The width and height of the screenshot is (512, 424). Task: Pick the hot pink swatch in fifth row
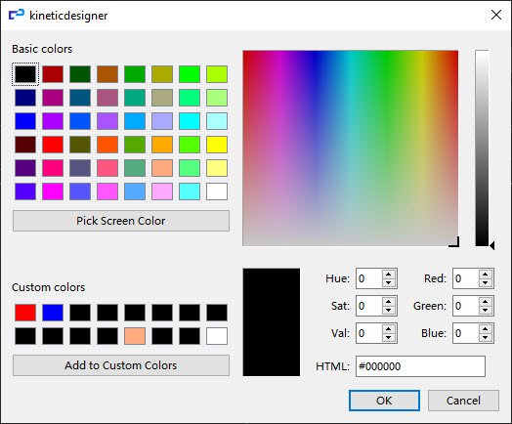click(x=53, y=168)
